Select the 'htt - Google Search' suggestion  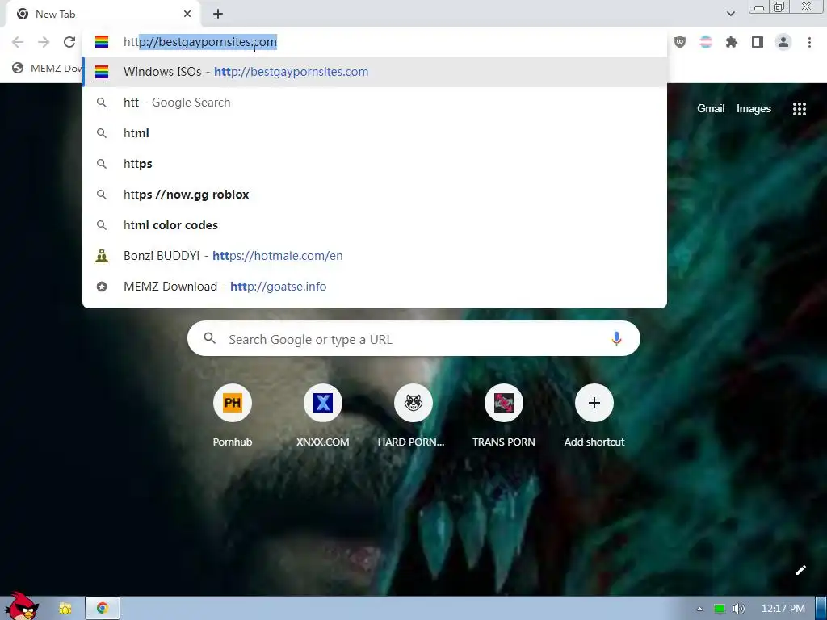pos(375,103)
